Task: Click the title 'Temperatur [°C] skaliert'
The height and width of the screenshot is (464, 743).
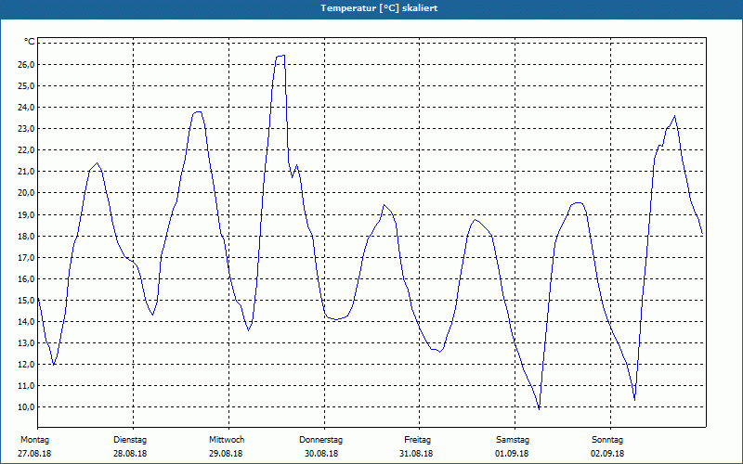Action: 379,8
